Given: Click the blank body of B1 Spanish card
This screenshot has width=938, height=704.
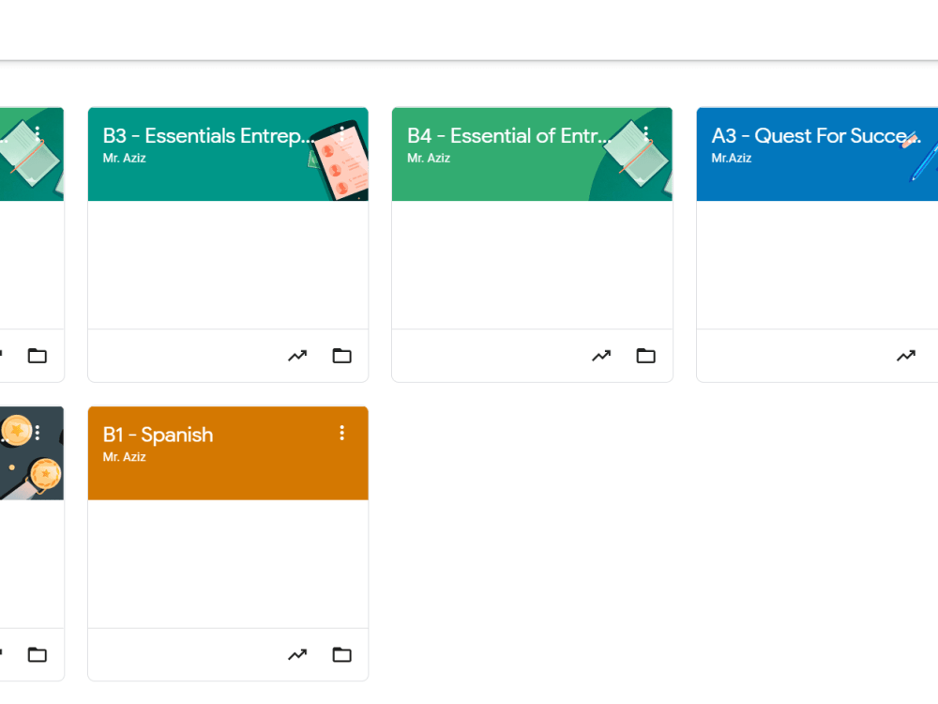Looking at the screenshot, I should pos(227,563).
